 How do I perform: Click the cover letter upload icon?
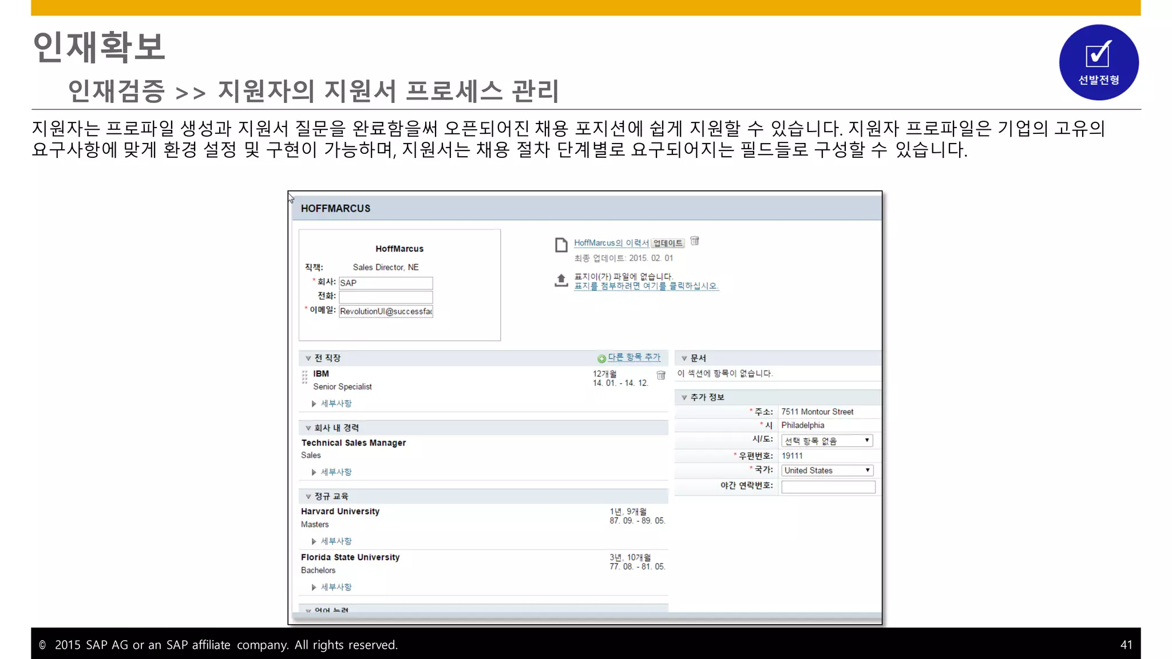(x=561, y=280)
